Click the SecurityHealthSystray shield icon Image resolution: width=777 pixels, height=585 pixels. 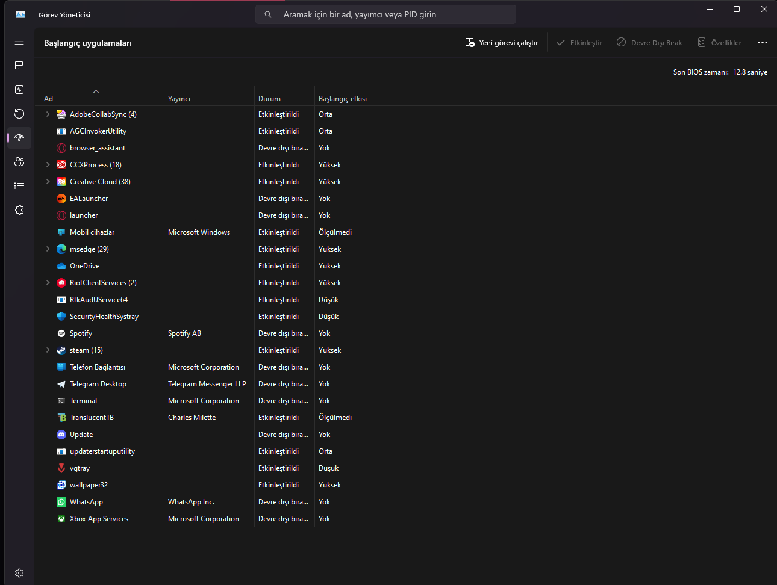(x=61, y=317)
